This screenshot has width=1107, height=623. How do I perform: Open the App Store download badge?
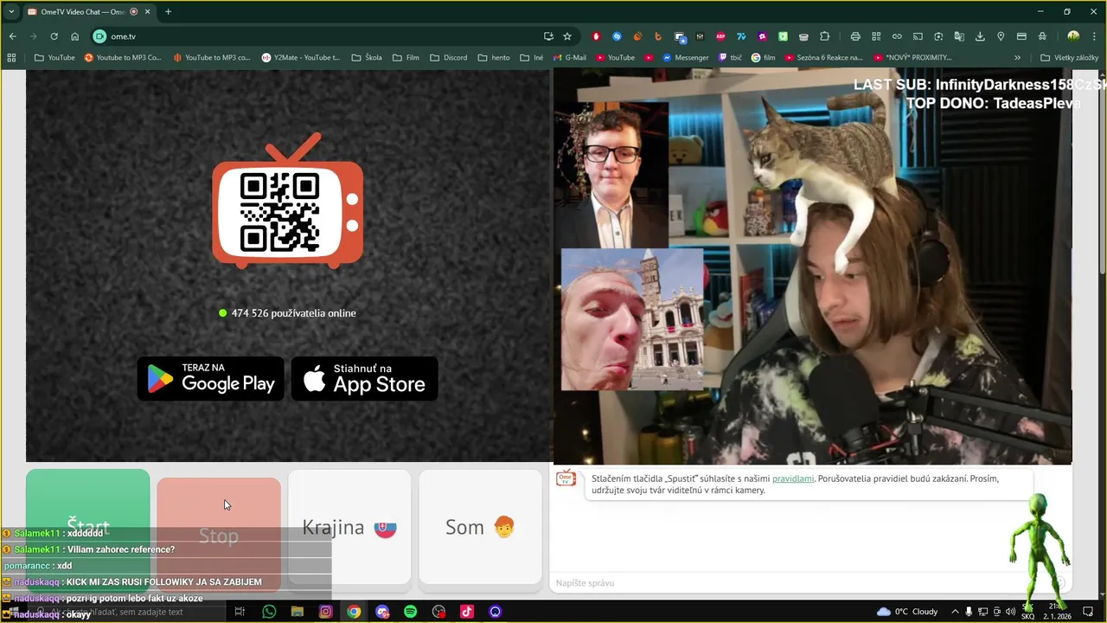click(364, 379)
